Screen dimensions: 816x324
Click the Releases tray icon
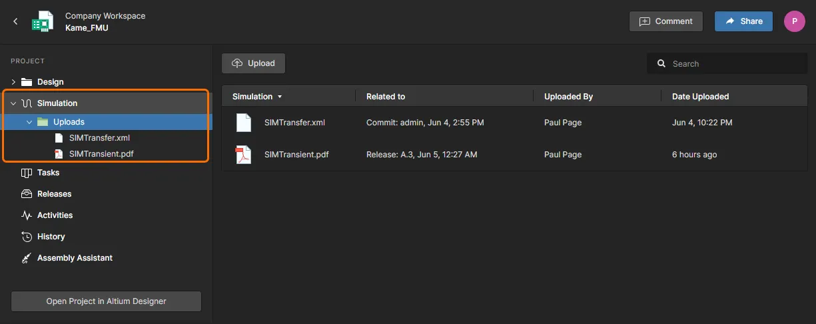27,194
